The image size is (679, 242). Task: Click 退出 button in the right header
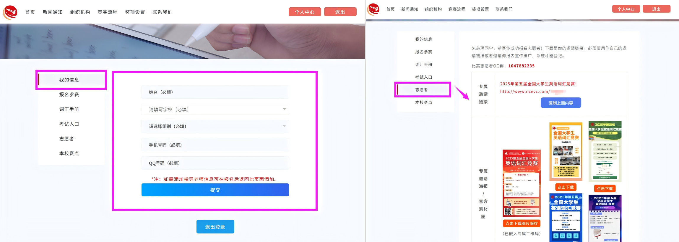[x=656, y=9]
